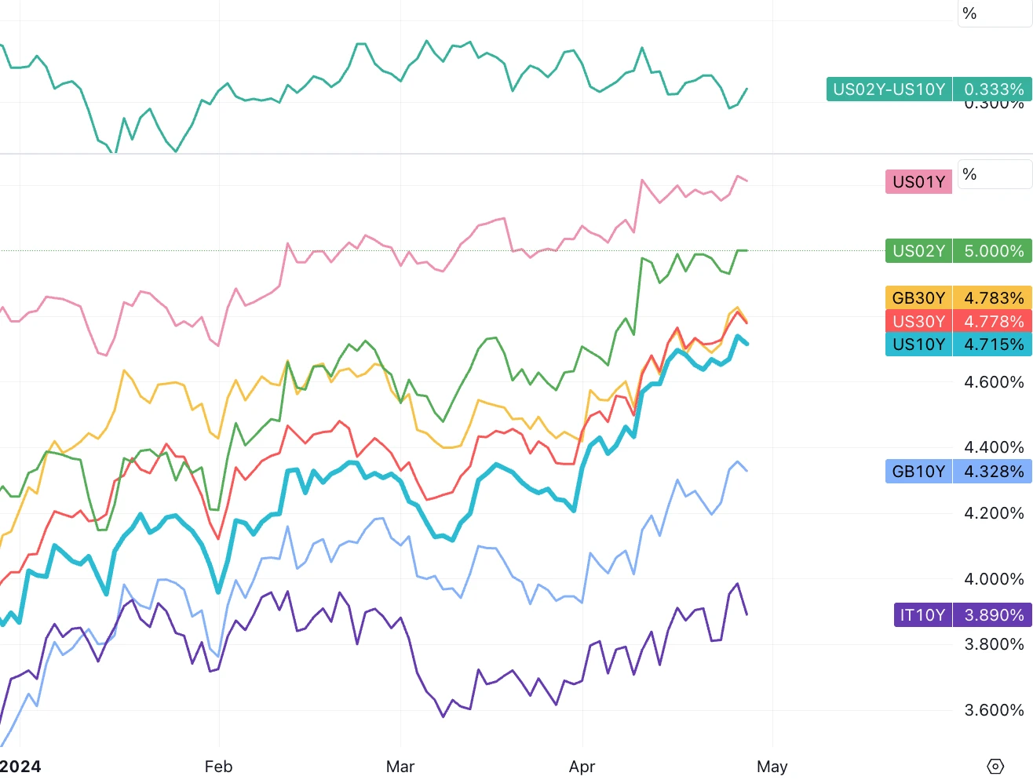The width and height of the screenshot is (1033, 780).
Task: Select the yellow GB30Y series label
Action: 918,298
